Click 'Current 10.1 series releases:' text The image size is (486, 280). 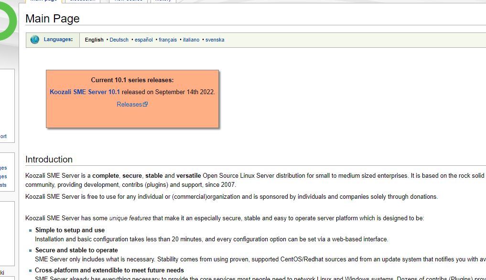point(132,80)
